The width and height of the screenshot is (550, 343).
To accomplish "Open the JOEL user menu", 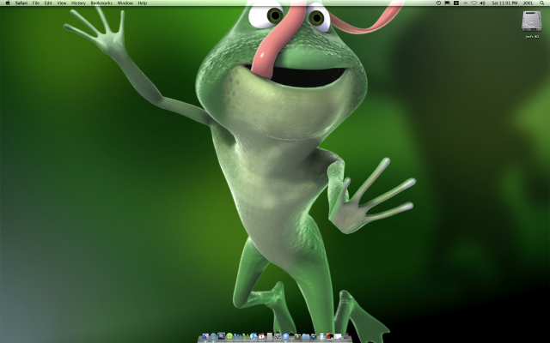I will tap(528, 3).
